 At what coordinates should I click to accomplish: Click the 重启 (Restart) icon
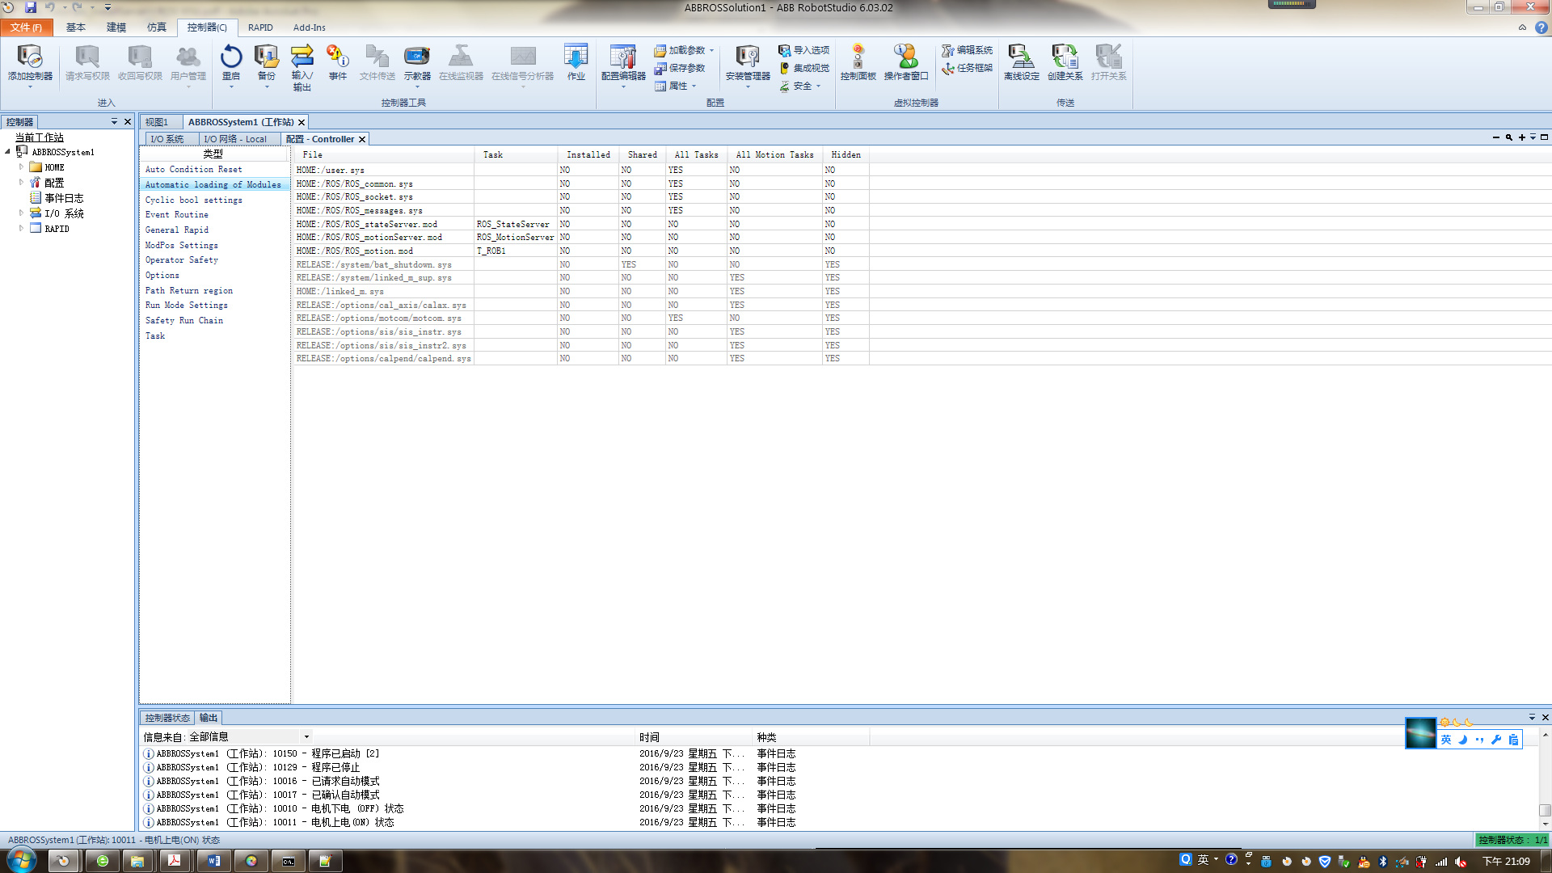tap(231, 63)
